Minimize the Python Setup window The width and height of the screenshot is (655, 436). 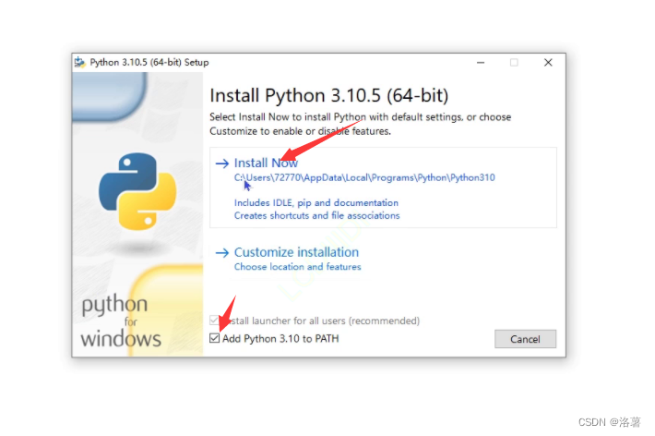(x=481, y=63)
